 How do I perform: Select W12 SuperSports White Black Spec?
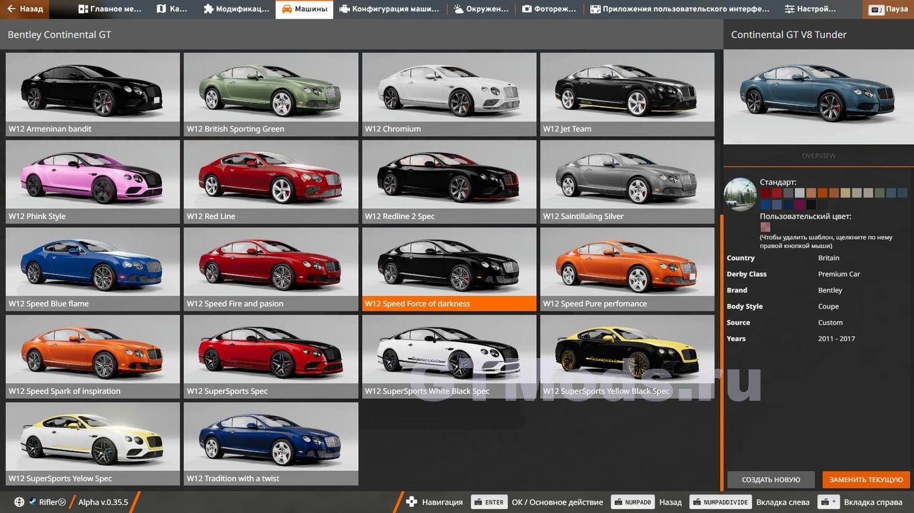pos(449,357)
